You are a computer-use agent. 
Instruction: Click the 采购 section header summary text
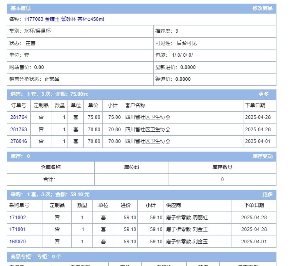coord(50,194)
